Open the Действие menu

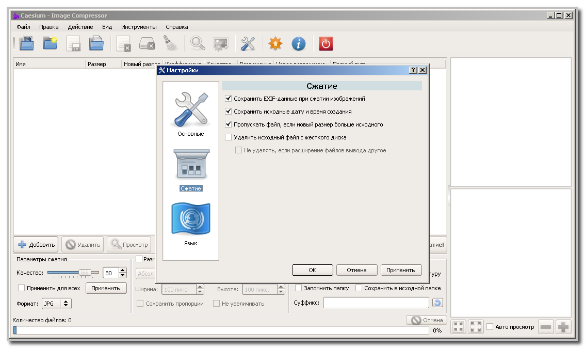tap(80, 27)
